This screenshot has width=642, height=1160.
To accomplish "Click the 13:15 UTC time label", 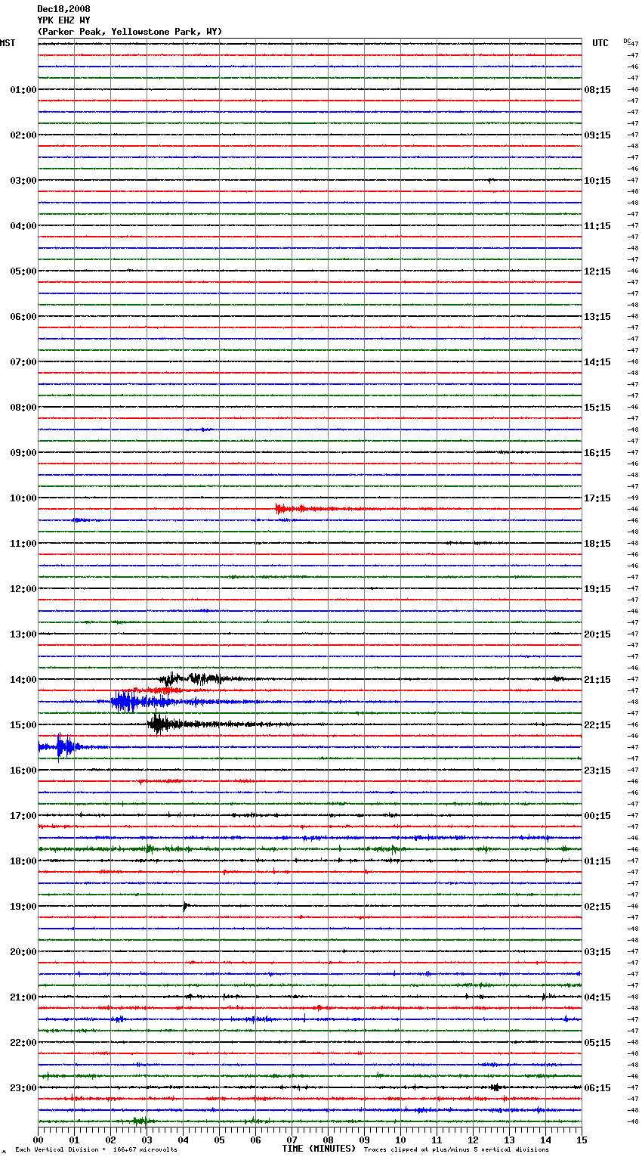I will pyautogui.click(x=597, y=317).
